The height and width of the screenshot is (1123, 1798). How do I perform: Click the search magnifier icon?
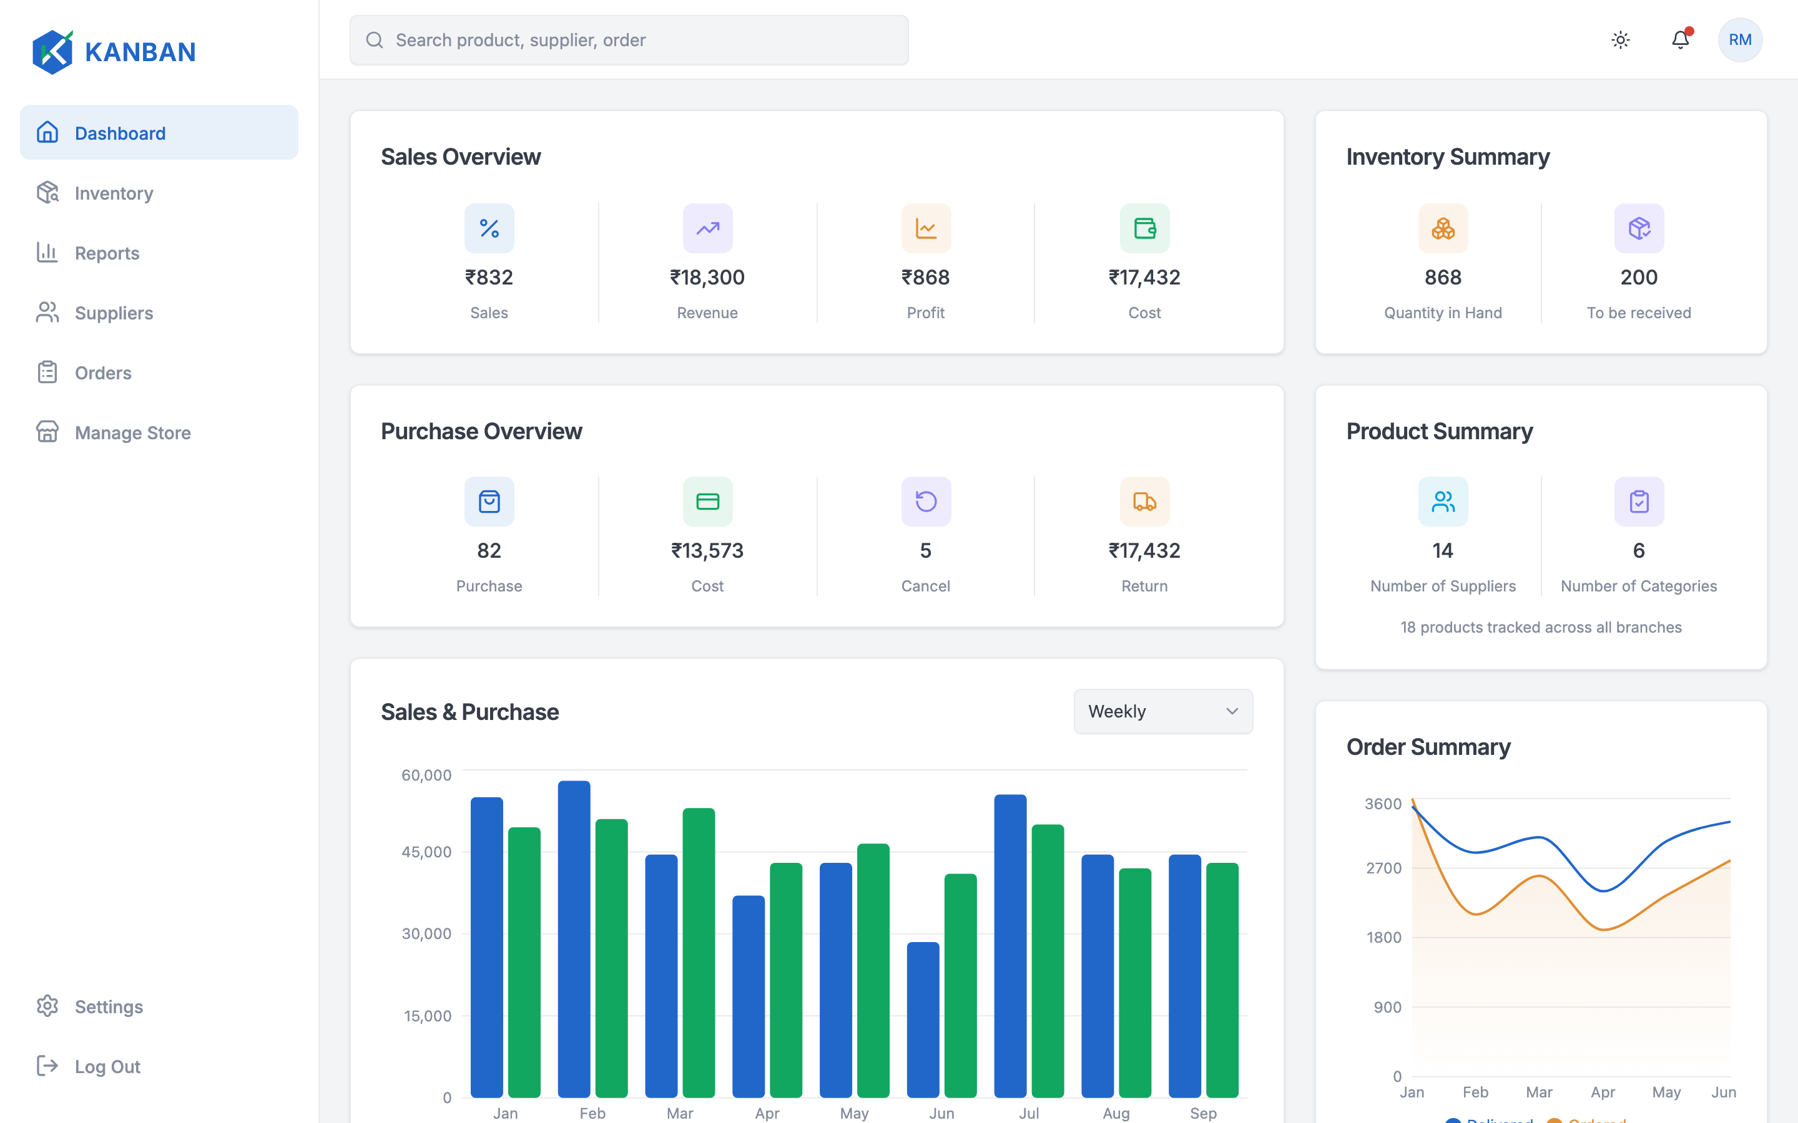[375, 40]
